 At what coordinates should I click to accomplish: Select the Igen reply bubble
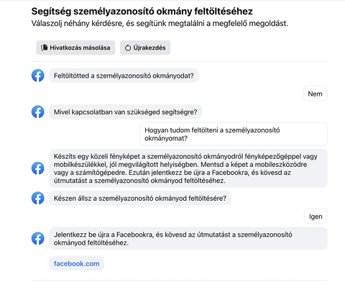(x=316, y=217)
